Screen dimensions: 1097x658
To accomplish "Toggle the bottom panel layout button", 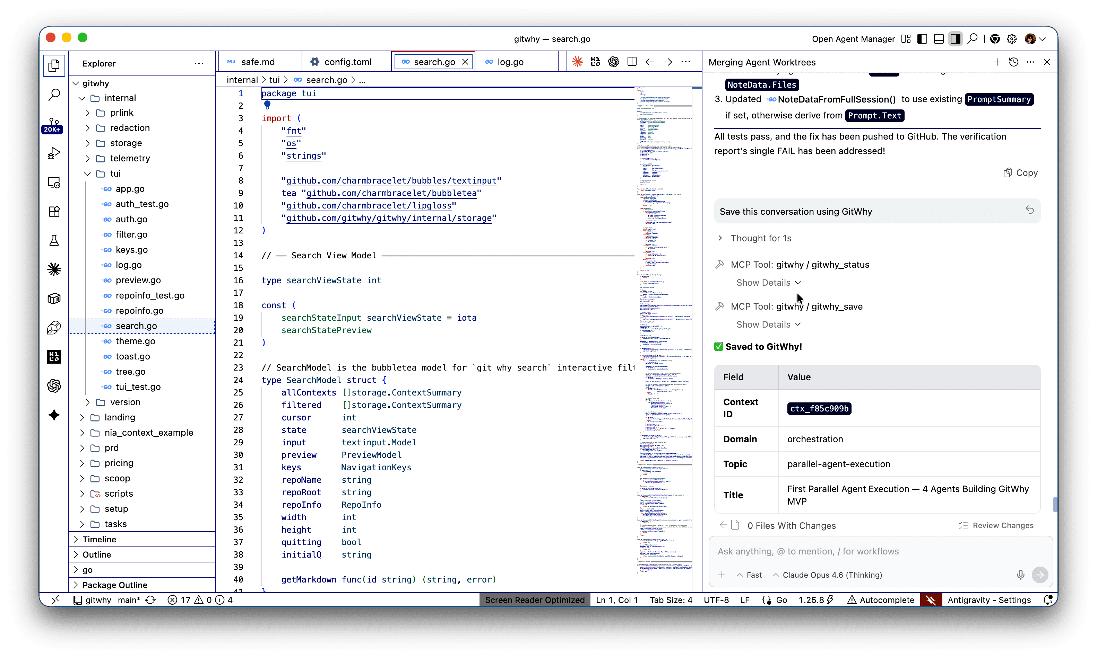I will 939,39.
